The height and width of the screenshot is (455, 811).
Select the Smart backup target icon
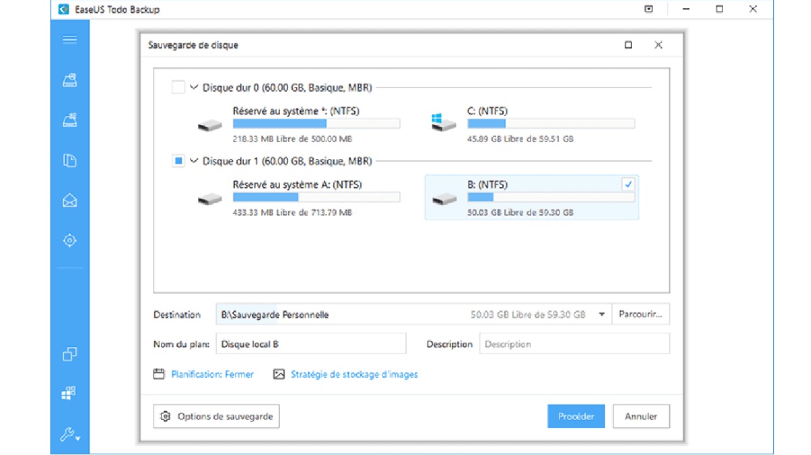coord(70,240)
